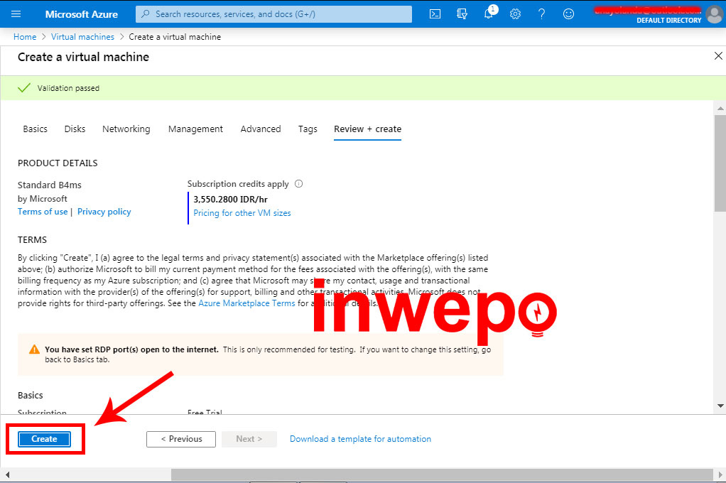Screen dimensions: 726x483
Task: Close the Create a virtual machine blade
Action: (718, 56)
